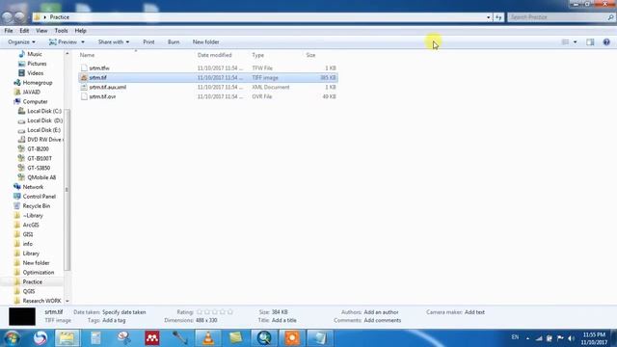Click Add a title field

(283, 321)
